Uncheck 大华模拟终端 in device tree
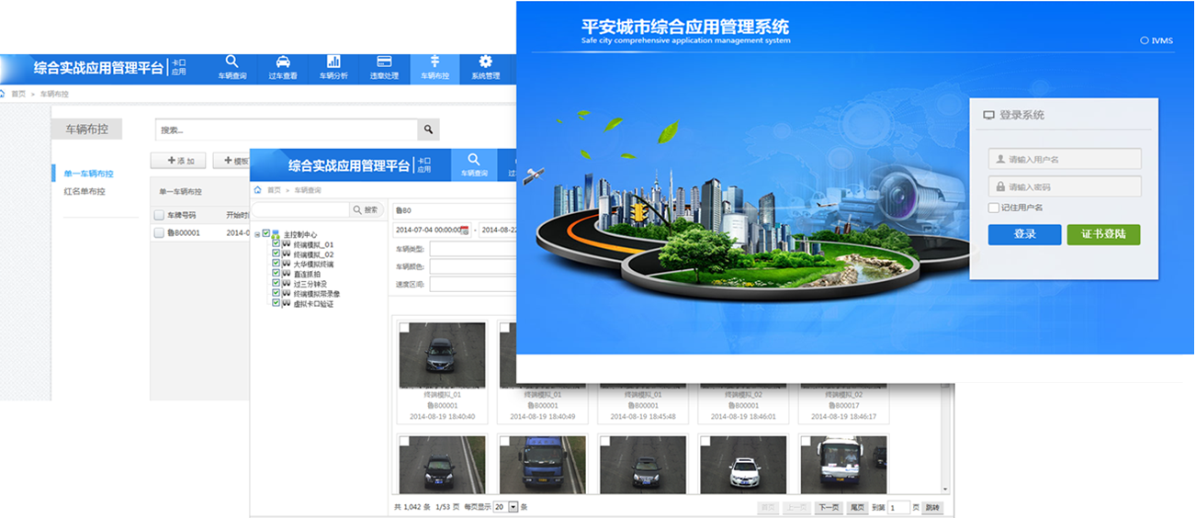The height and width of the screenshot is (518, 1196). tap(276, 265)
